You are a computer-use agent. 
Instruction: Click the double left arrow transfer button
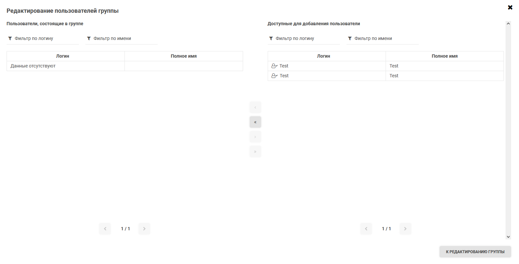255,122
